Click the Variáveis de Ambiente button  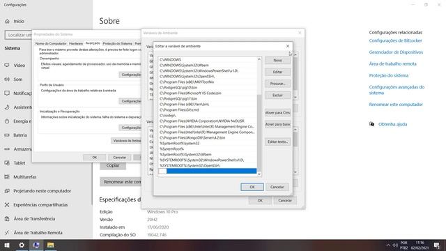pos(126,141)
